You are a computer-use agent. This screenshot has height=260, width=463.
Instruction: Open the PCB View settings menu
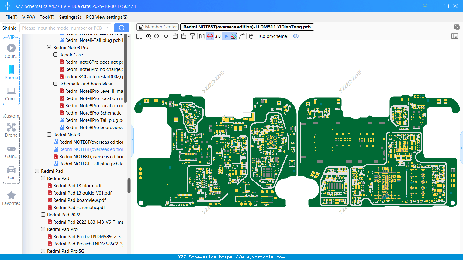[107, 17]
